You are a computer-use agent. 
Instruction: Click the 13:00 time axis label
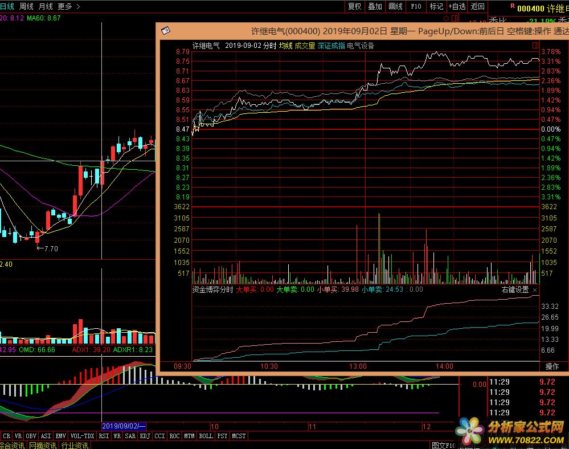358,366
